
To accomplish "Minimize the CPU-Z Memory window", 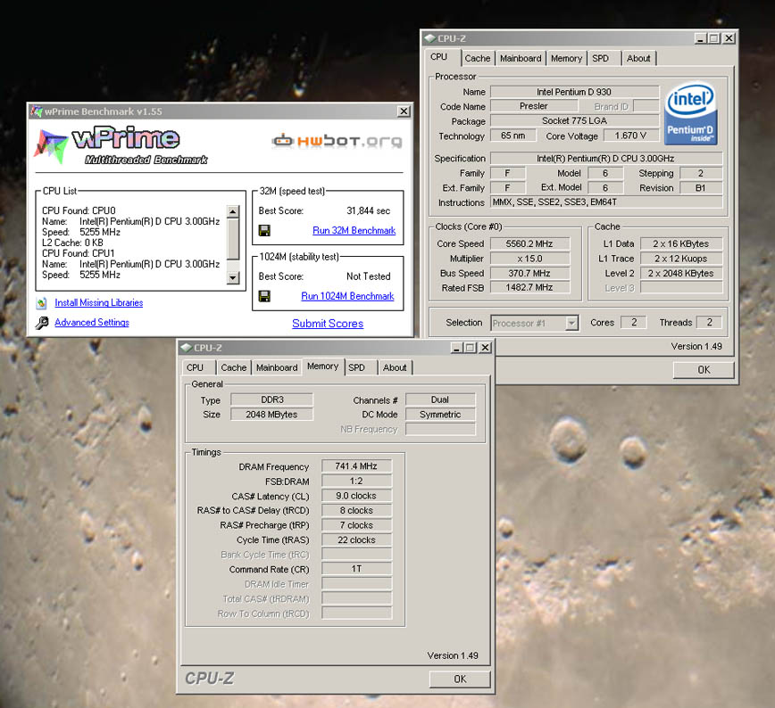I will pos(457,348).
